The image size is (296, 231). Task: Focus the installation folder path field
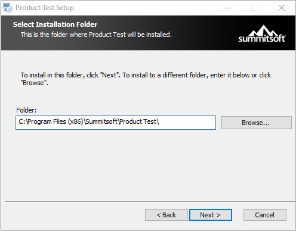coord(116,123)
